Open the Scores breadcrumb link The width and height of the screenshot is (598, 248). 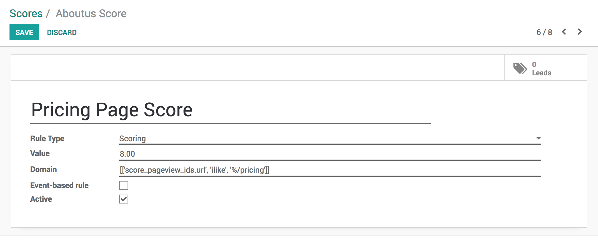(26, 14)
